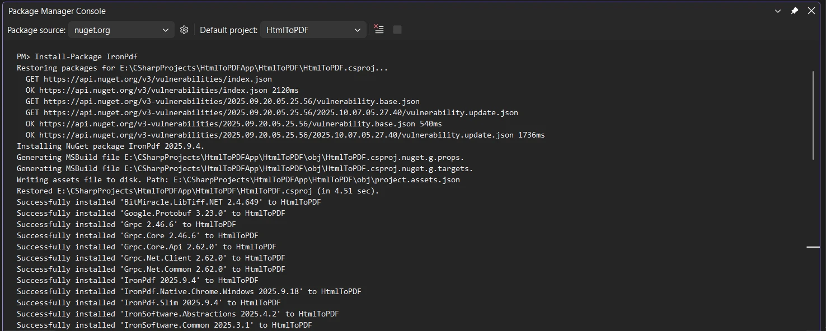Click the Default project label
Screen dimensions: 826x331
point(228,30)
